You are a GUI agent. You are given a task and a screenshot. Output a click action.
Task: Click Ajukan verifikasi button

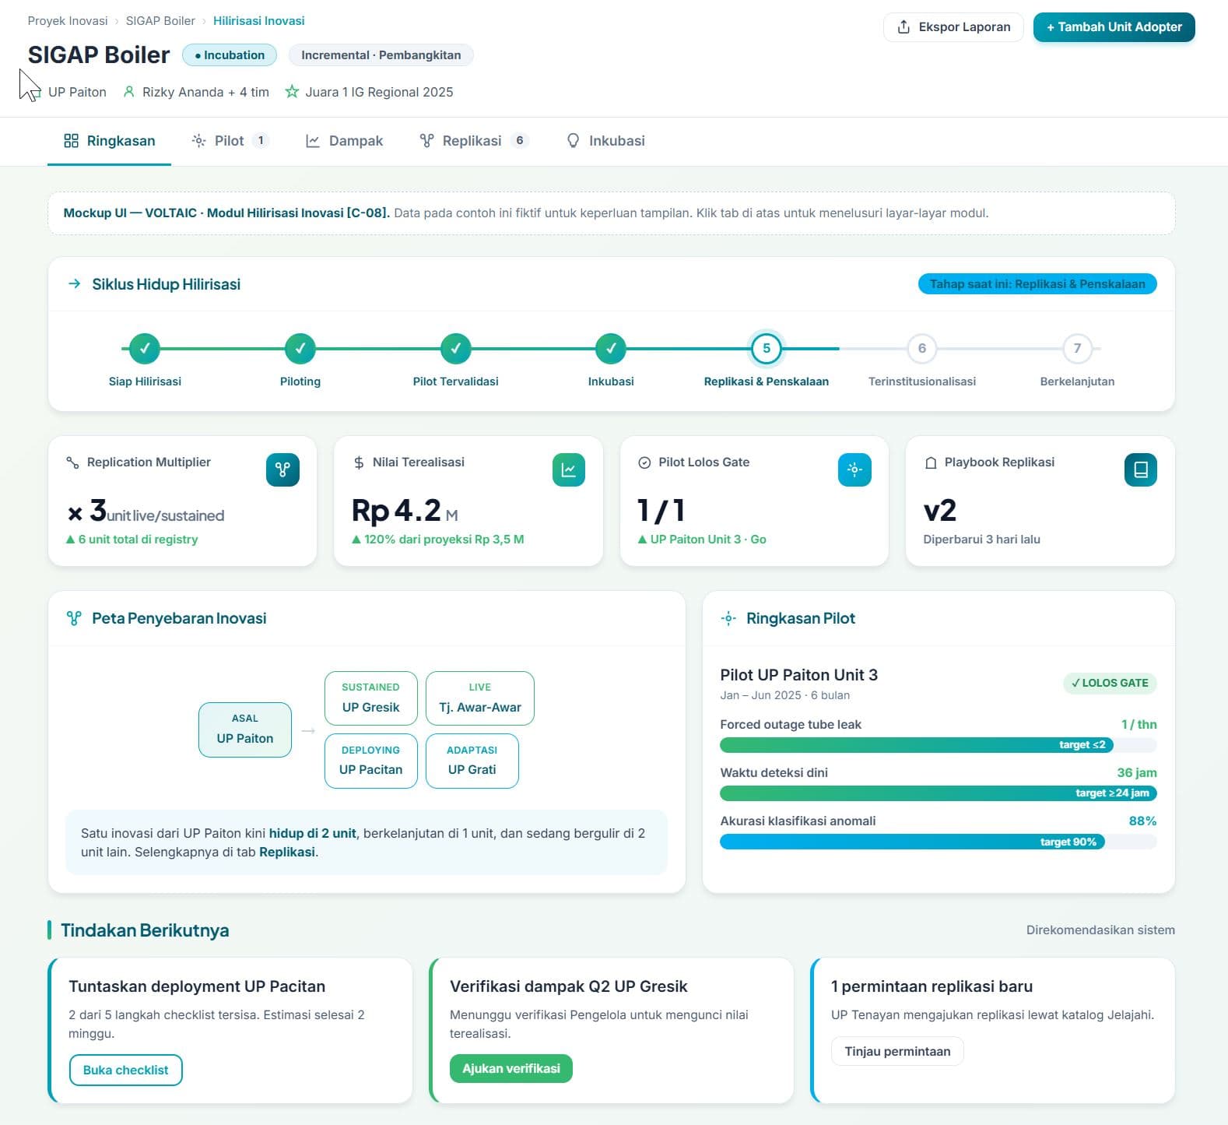coord(510,1069)
